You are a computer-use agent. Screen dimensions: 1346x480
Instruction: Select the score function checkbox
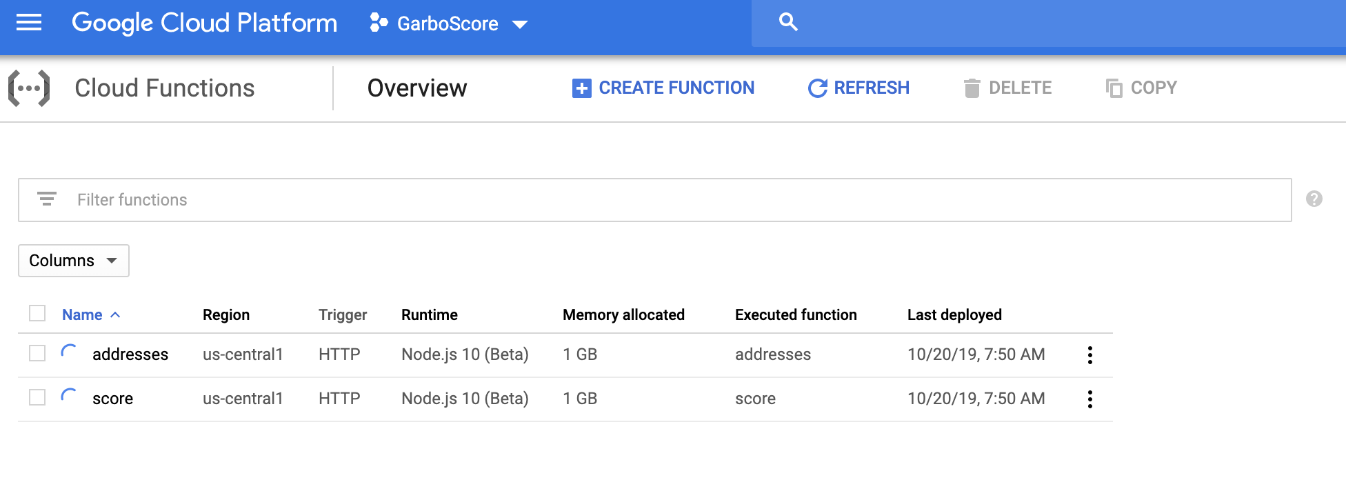point(37,398)
